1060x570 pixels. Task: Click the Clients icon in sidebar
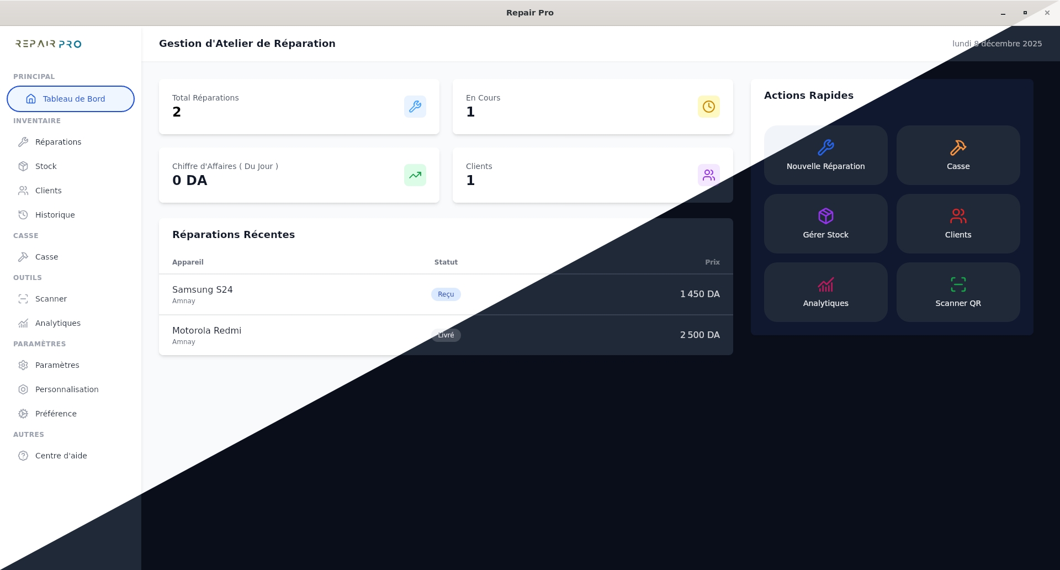coord(23,191)
